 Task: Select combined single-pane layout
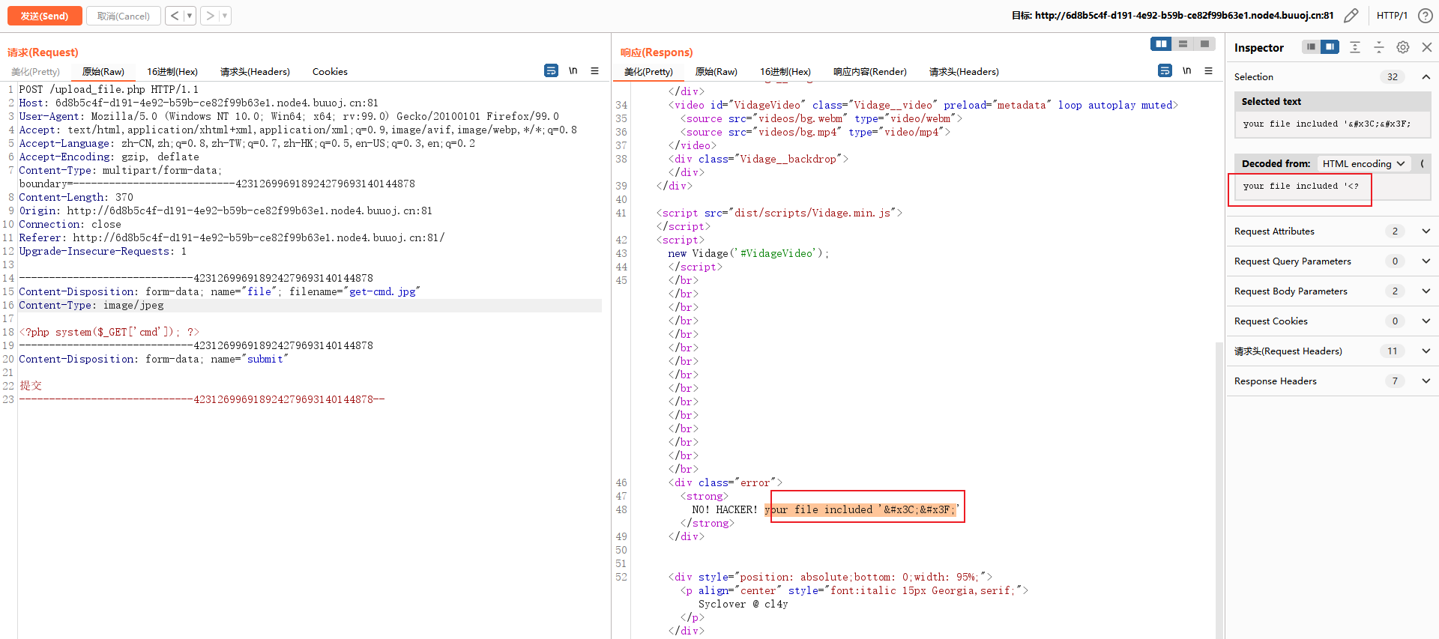(1204, 44)
